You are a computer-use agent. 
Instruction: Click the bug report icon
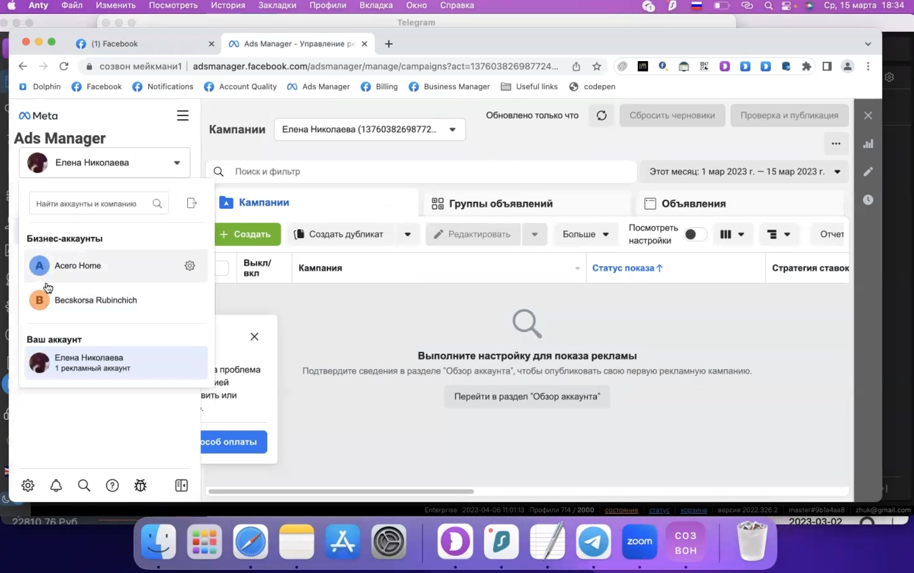[140, 485]
